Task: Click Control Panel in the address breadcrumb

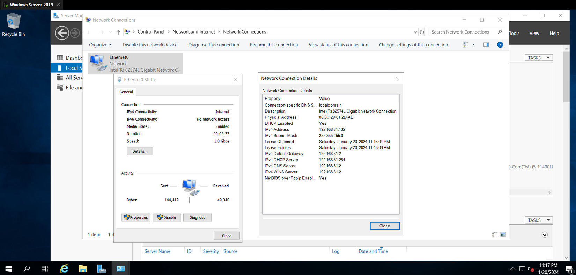Action: click(151, 32)
